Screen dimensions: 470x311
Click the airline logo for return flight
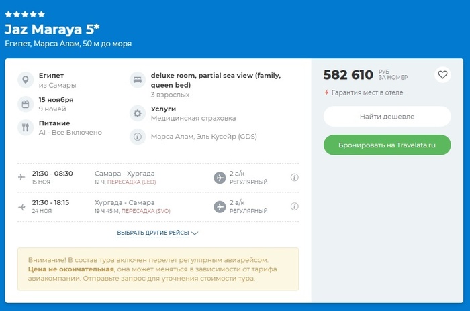(x=220, y=206)
